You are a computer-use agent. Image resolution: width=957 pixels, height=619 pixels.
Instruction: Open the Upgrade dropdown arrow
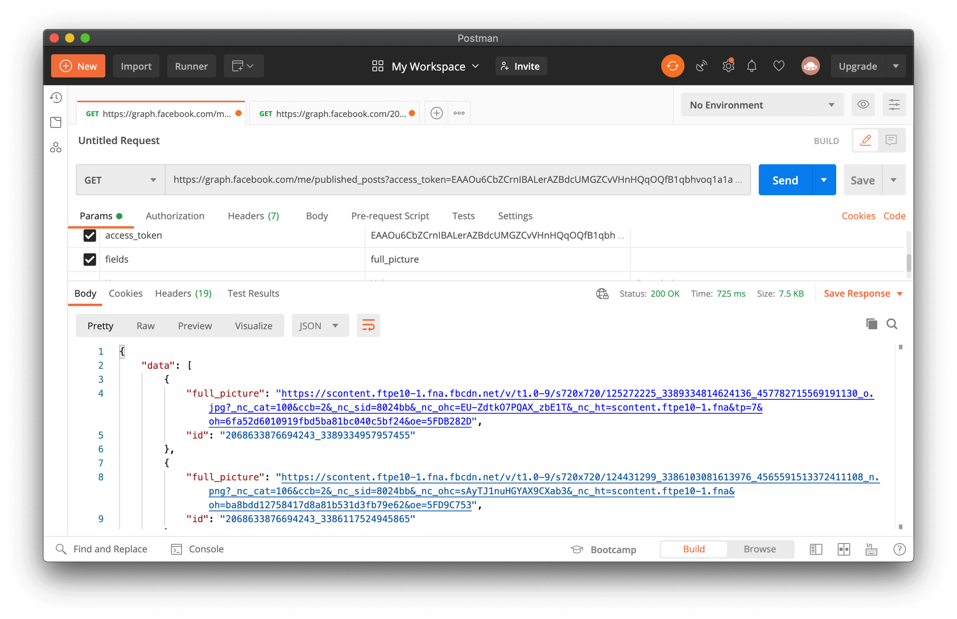[895, 66]
